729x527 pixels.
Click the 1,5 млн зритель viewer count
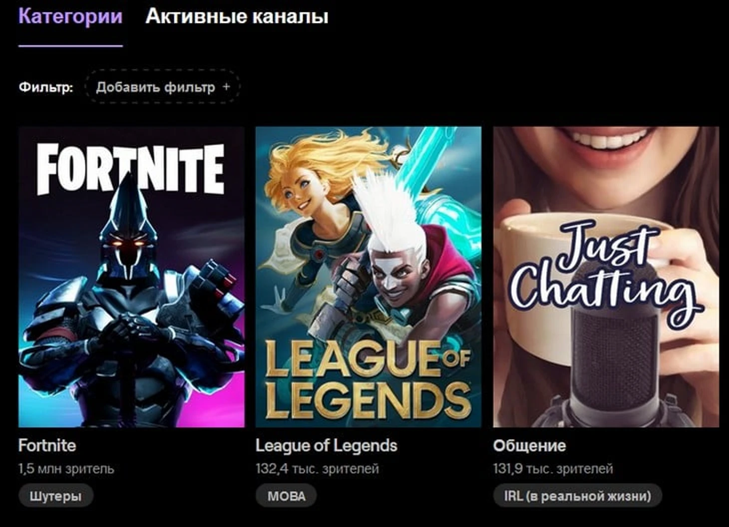(x=66, y=469)
